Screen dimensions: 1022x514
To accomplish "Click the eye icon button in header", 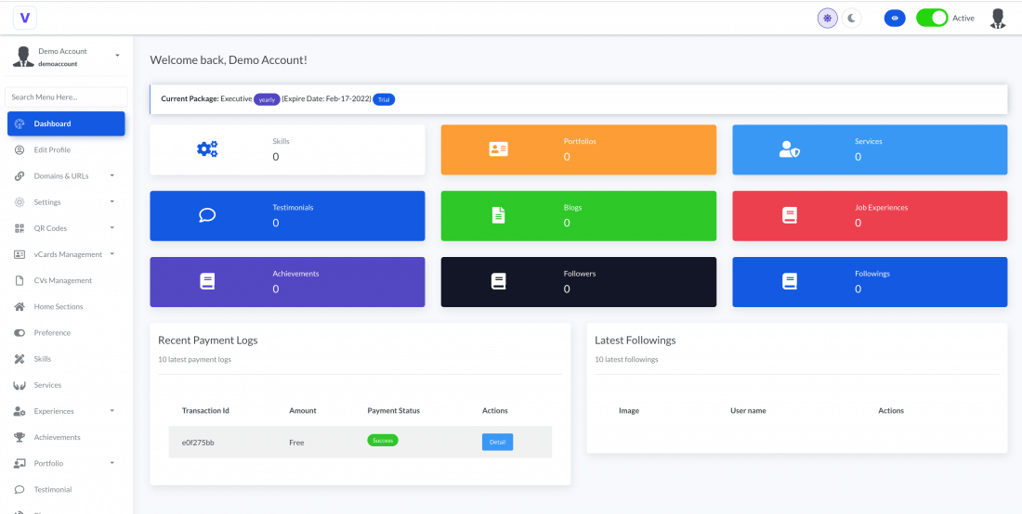I will tap(895, 18).
